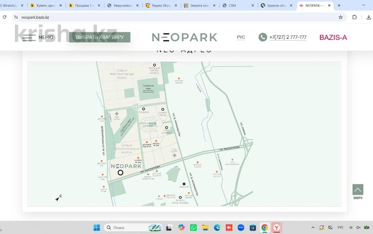The image size is (373, 234).
Task: Close the Яндекс Игры browser tab
Action: (176, 5)
